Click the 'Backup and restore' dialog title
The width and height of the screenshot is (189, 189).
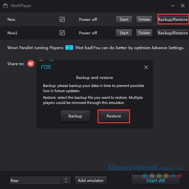94,78
